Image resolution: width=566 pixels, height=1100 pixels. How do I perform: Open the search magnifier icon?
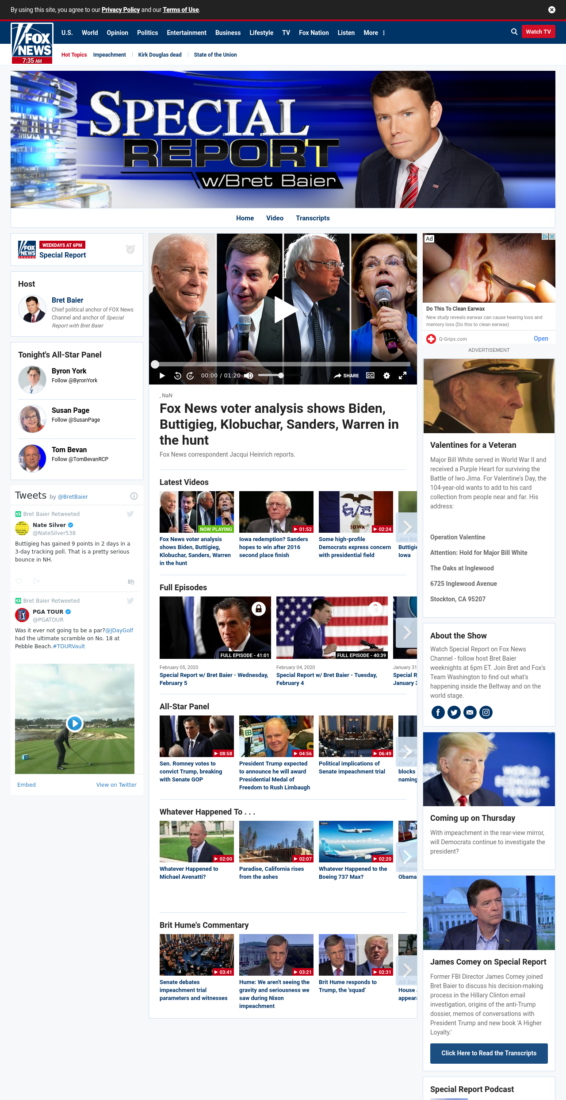(x=514, y=32)
